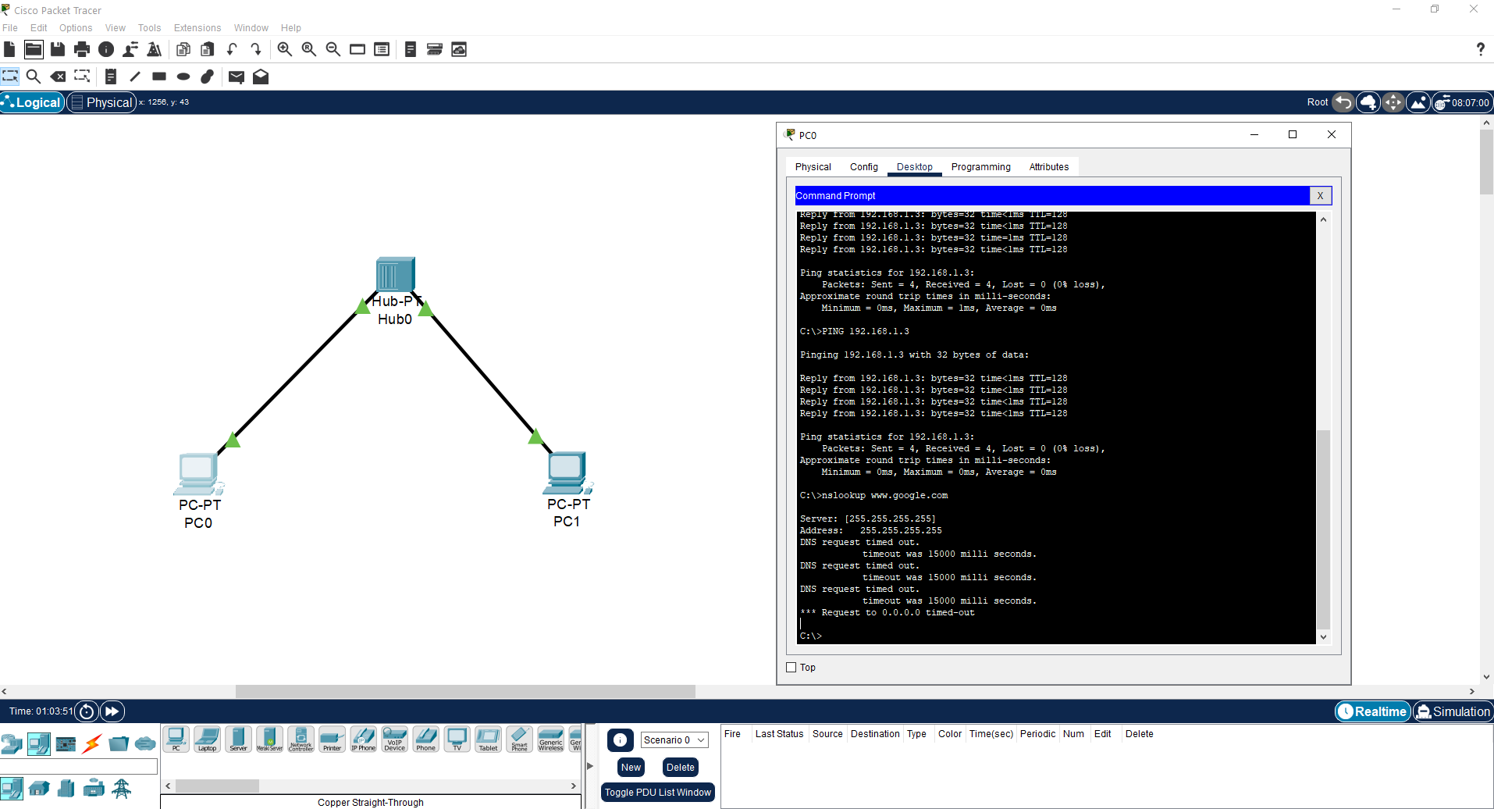The image size is (1494, 809).
Task: Open the Extensions menu
Action: click(x=197, y=28)
